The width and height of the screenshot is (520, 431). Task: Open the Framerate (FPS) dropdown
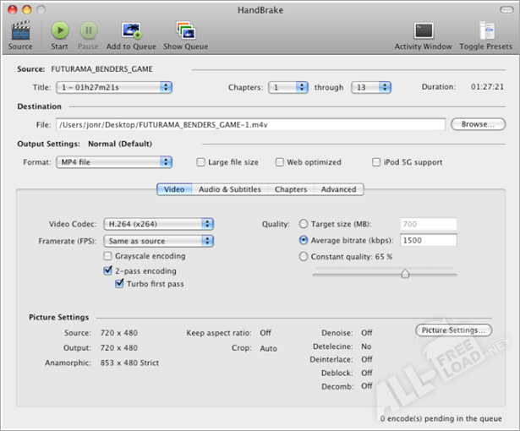click(157, 241)
